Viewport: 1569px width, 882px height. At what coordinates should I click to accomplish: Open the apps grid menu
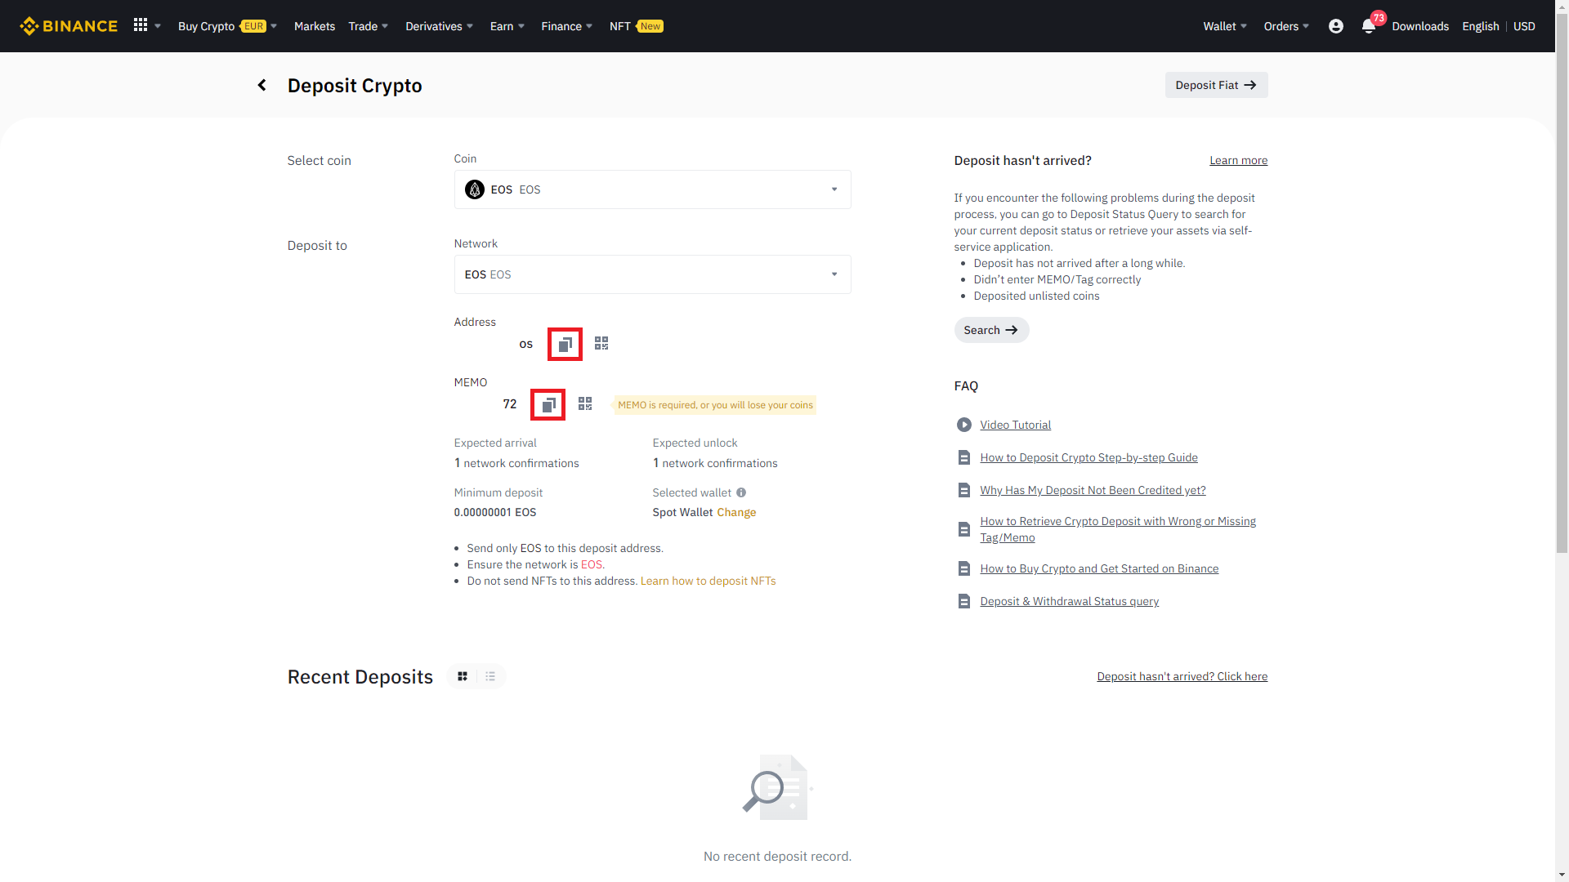[141, 25]
